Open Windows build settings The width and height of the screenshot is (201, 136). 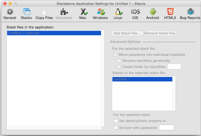pyautogui.click(x=100, y=14)
